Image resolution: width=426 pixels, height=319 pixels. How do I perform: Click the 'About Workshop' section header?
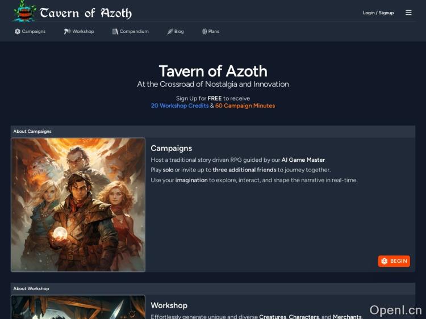(x=213, y=288)
